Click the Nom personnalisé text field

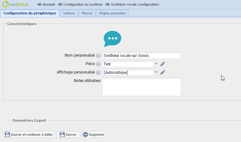141,55
